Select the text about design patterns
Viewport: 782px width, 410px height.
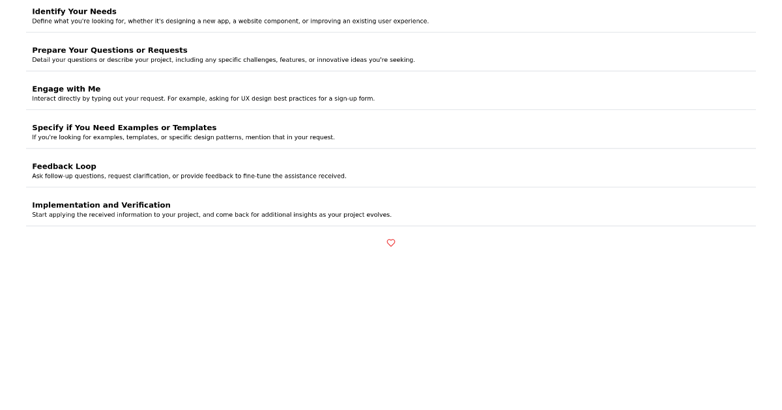(183, 137)
